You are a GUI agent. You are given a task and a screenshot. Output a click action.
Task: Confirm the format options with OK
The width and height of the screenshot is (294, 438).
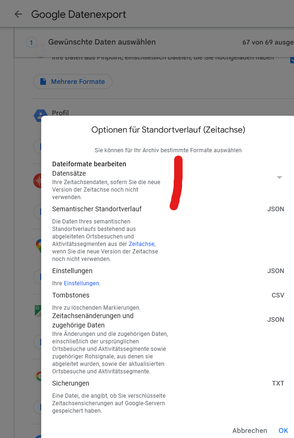tap(283, 431)
